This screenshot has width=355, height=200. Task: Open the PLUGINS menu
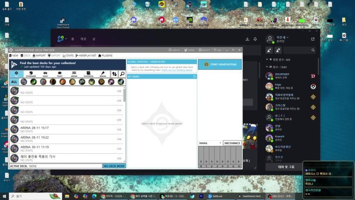[x=105, y=55]
